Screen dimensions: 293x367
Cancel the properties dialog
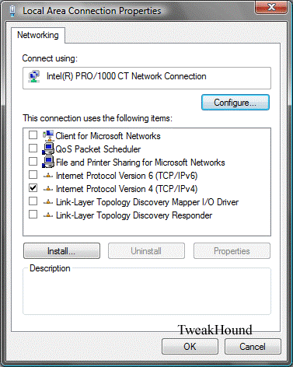(x=253, y=347)
